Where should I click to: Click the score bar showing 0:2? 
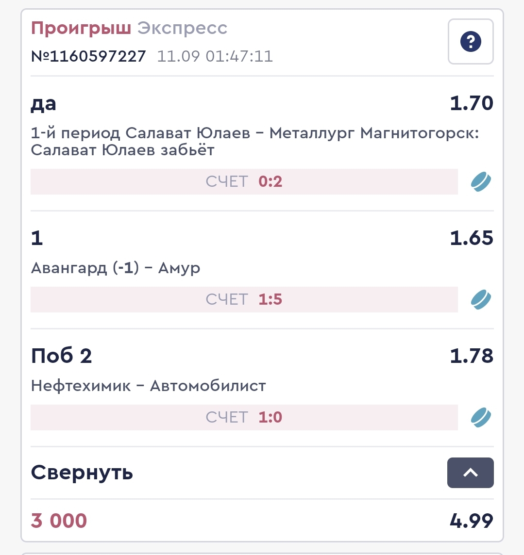pyautogui.click(x=244, y=182)
